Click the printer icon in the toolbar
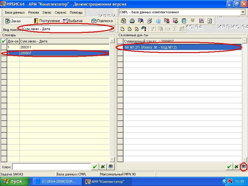This screenshot has width=248, height=186. pos(132,21)
